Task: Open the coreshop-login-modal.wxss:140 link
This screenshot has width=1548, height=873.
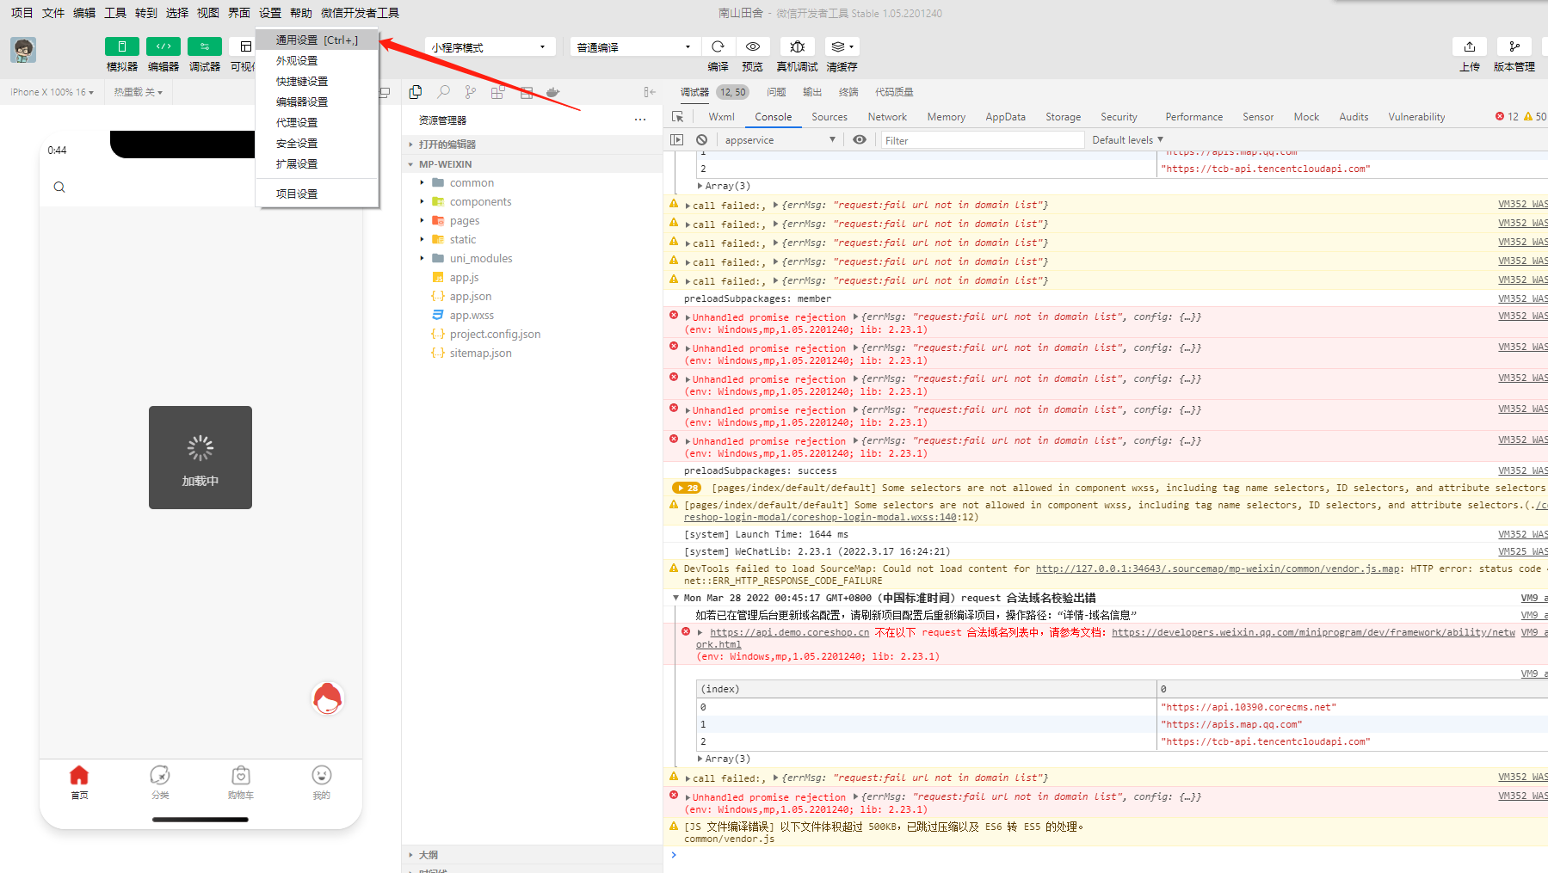Action: point(820,517)
